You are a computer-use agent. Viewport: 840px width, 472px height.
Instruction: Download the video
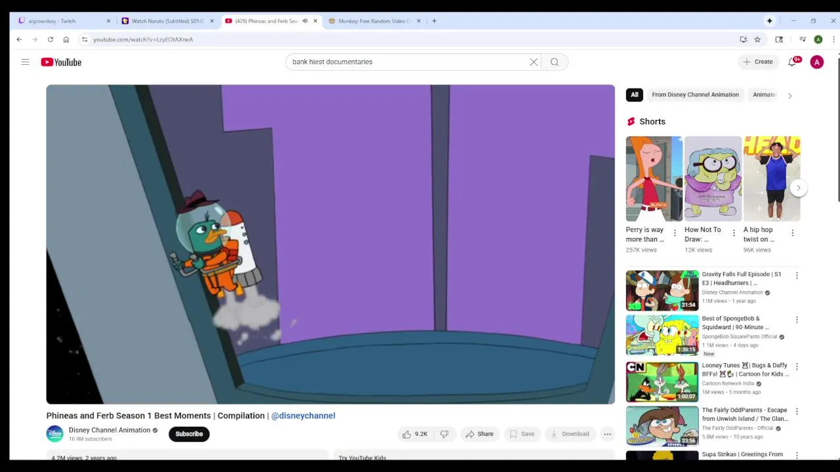pyautogui.click(x=570, y=434)
